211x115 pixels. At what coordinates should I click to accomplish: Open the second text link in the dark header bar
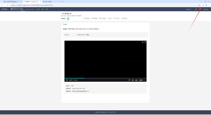tap(43, 9)
